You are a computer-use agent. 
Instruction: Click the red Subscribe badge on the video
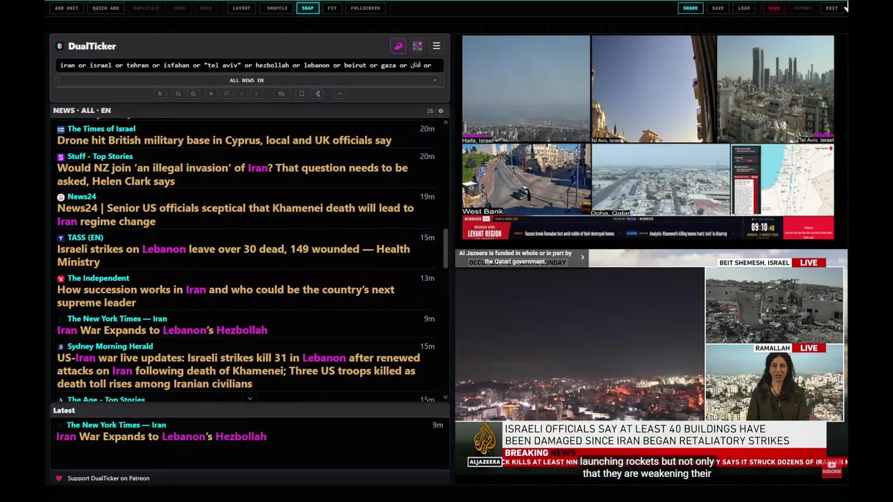[x=832, y=469]
